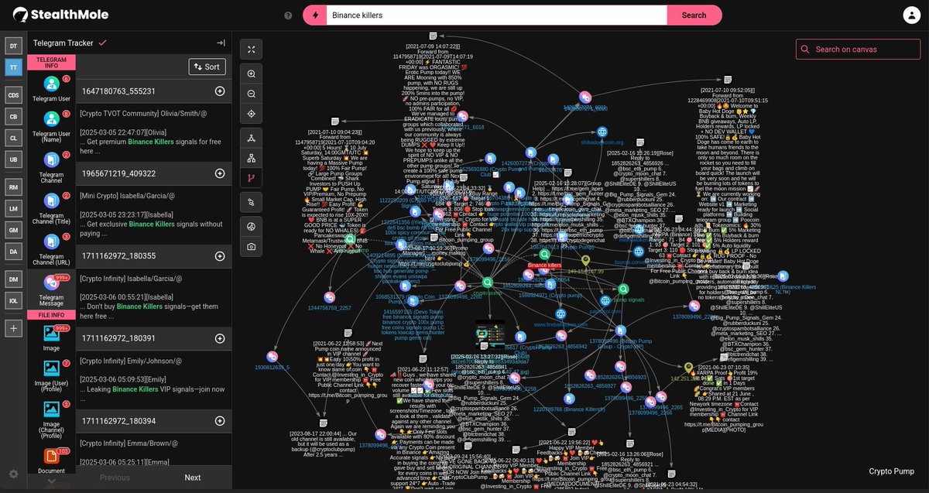929x493 pixels.
Task: Open the LM module button
Action: pos(13,208)
